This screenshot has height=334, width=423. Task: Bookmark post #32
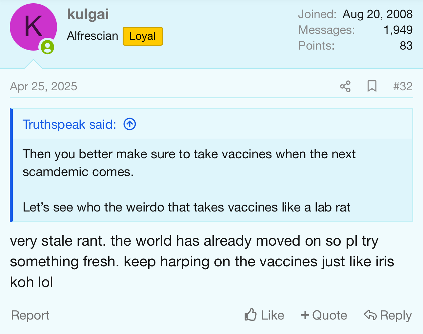pyautogui.click(x=372, y=86)
